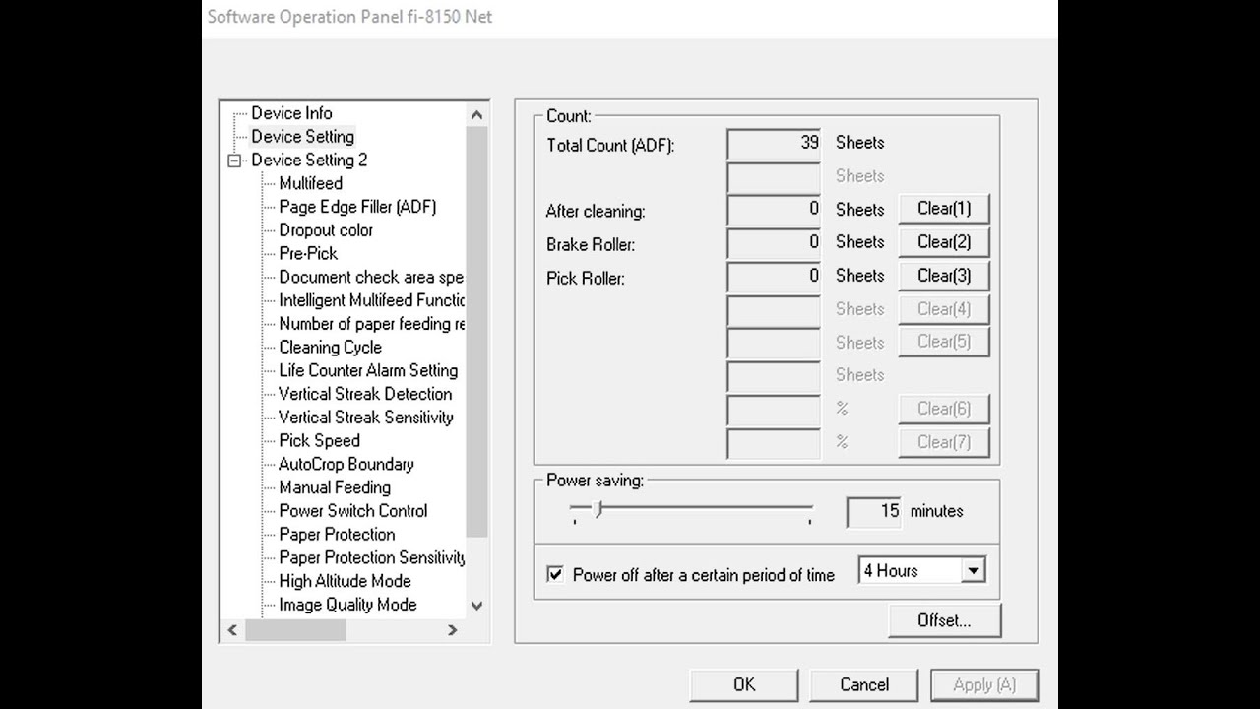Reset Pick Roller count using Clear(3)
This screenshot has width=1260, height=709.
point(944,276)
